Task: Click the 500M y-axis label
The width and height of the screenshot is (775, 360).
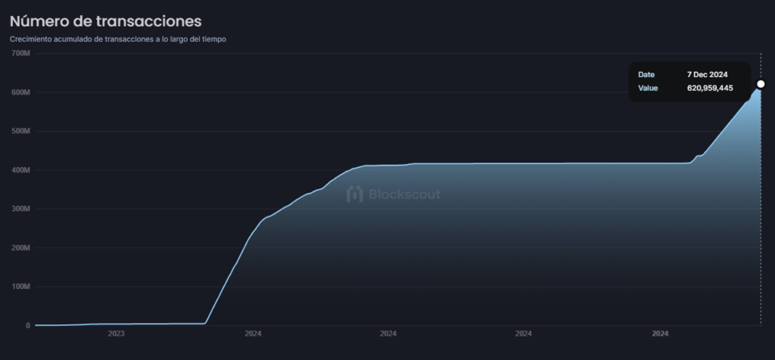Action: tap(20, 132)
